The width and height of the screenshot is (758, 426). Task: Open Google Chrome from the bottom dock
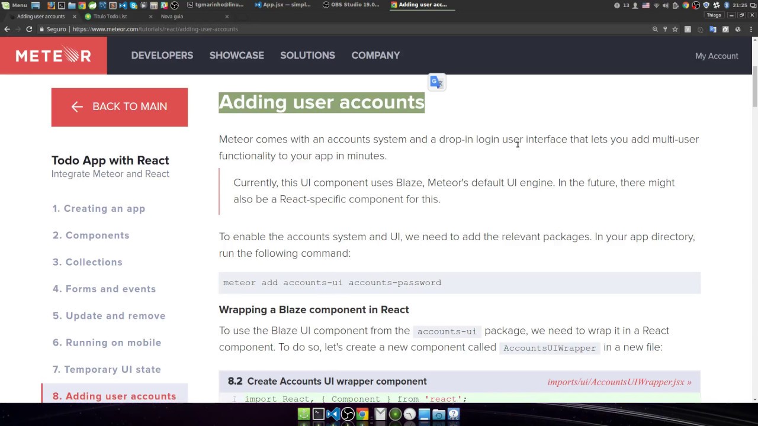tap(362, 414)
